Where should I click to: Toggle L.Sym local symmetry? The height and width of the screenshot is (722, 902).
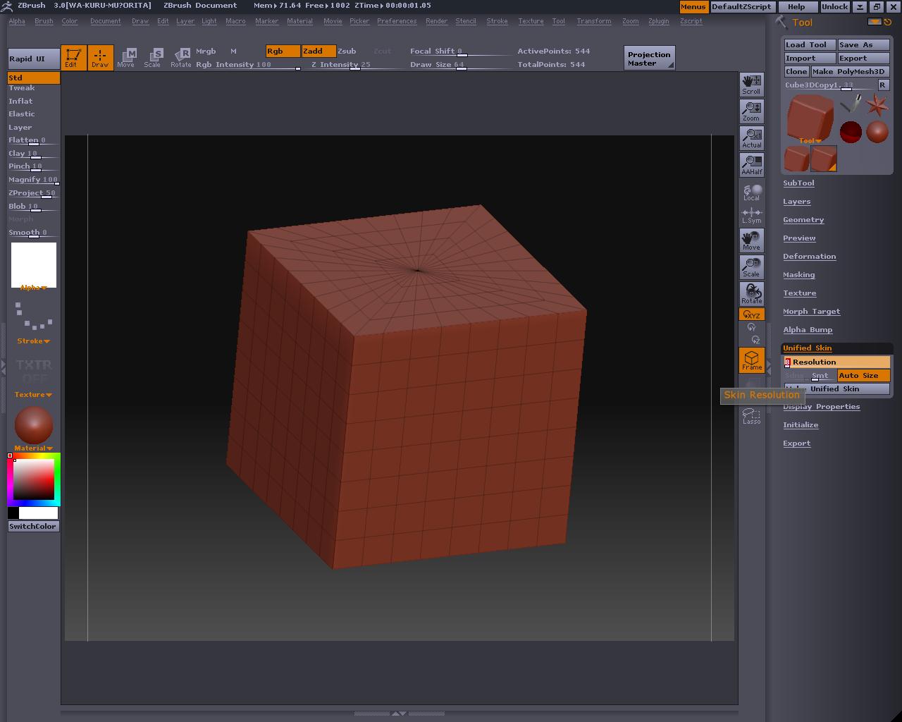[751, 215]
